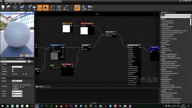Click the white constant color preview swatch
The image size is (192, 108).
click(x=66, y=29)
